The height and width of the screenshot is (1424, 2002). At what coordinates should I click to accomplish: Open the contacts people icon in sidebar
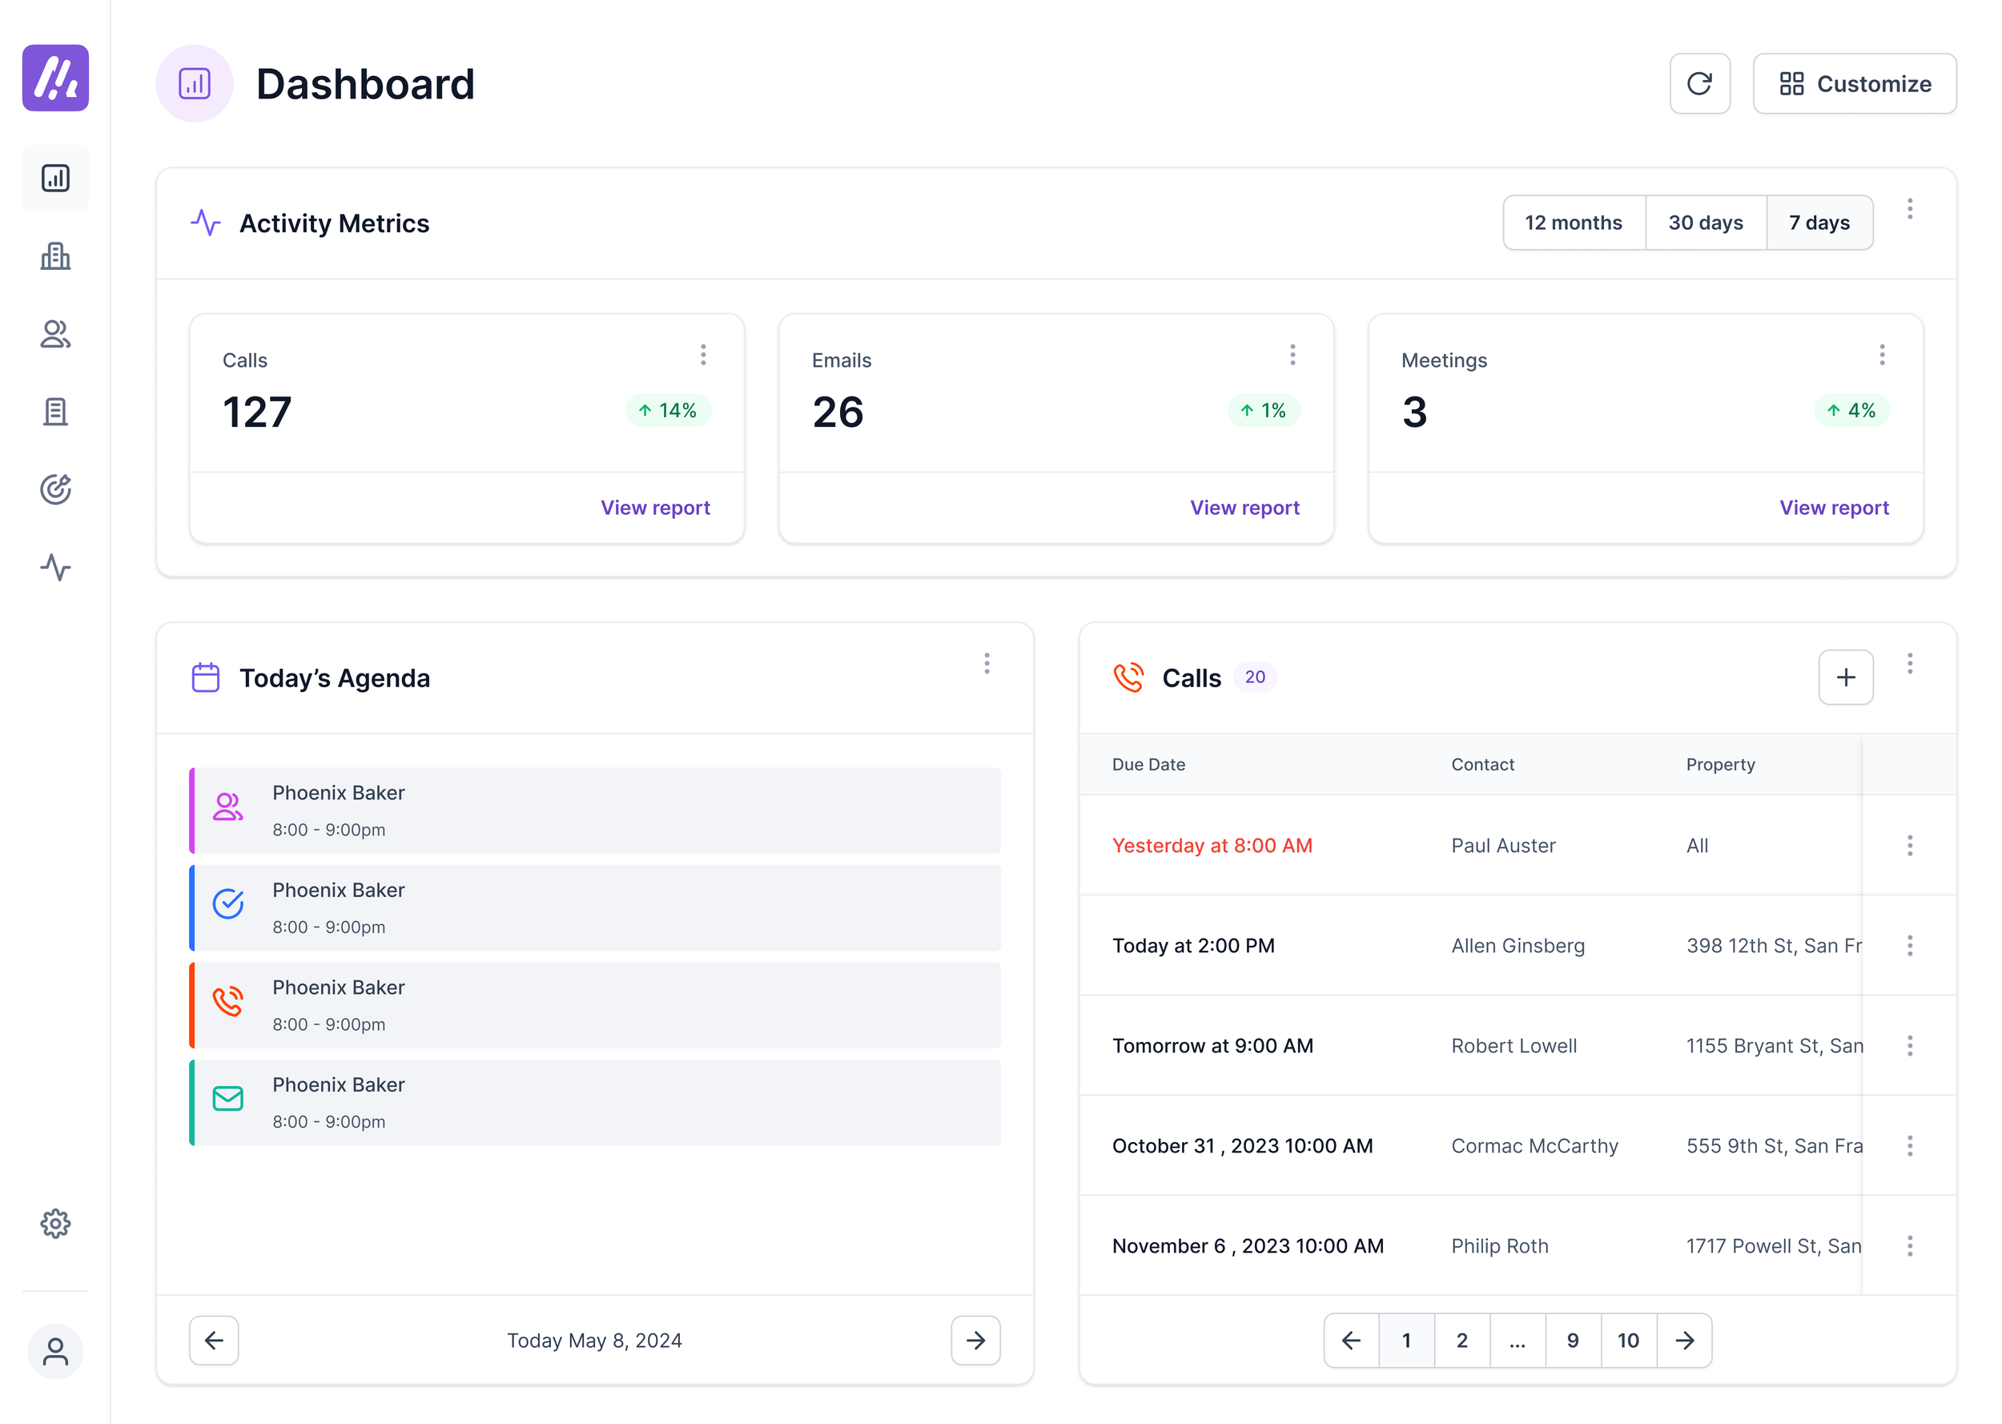(55, 334)
